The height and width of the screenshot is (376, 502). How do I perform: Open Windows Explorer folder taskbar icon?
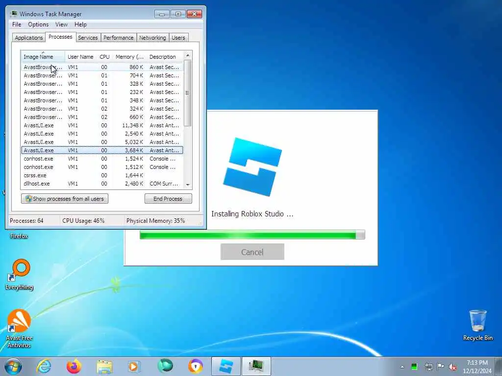(104, 367)
